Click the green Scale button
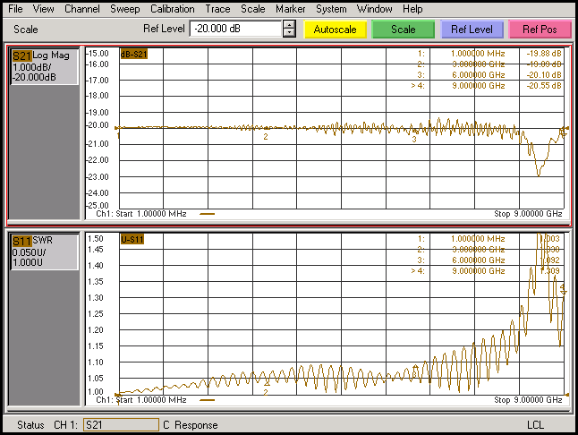The image size is (578, 435). pos(404,30)
